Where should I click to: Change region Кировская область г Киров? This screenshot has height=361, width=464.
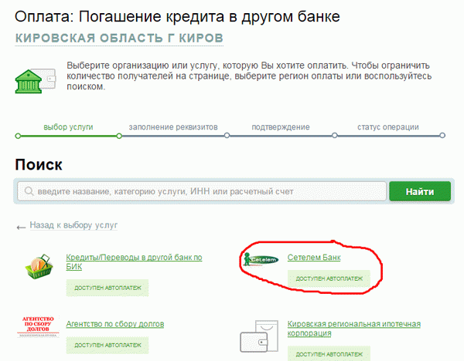click(120, 38)
